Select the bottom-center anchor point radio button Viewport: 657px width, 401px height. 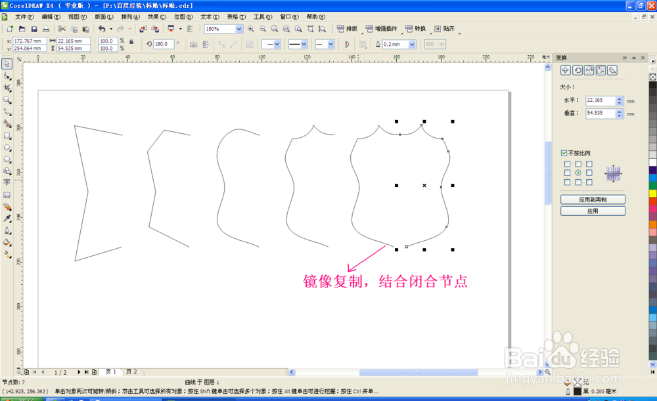click(578, 182)
